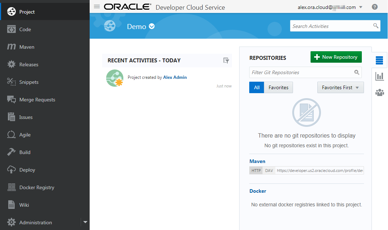
Task: Click the activity filter icon
Action: tap(226, 61)
